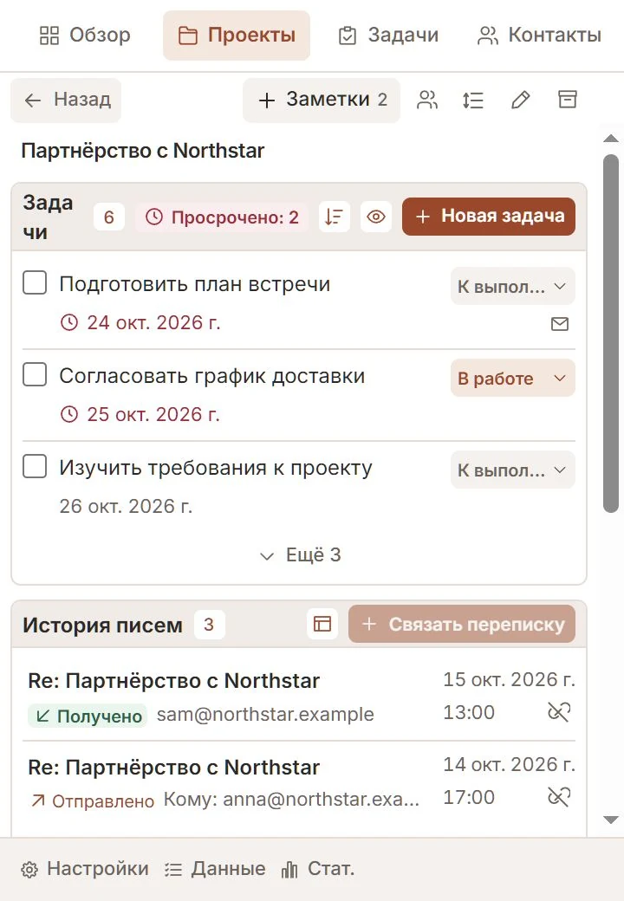Click the Отправлено sent label
The height and width of the screenshot is (901, 624).
(93, 801)
